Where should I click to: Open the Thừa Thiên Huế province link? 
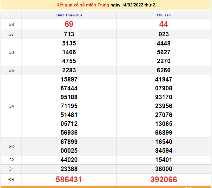[69, 15]
